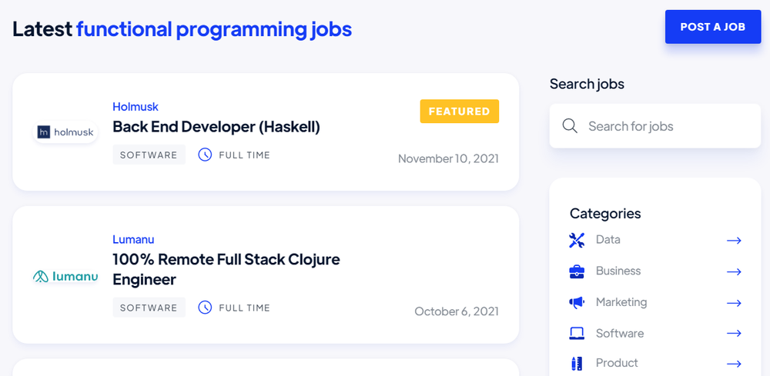Click the Data category tools icon
The width and height of the screenshot is (770, 376).
[577, 240]
